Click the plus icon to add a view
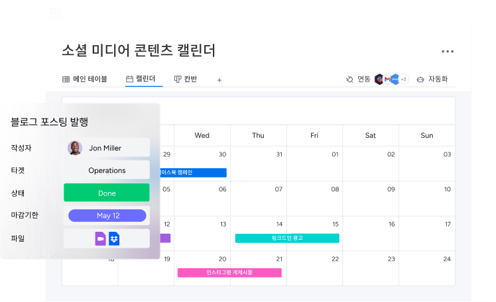Viewport: 496px width, 302px height. pyautogui.click(x=219, y=80)
